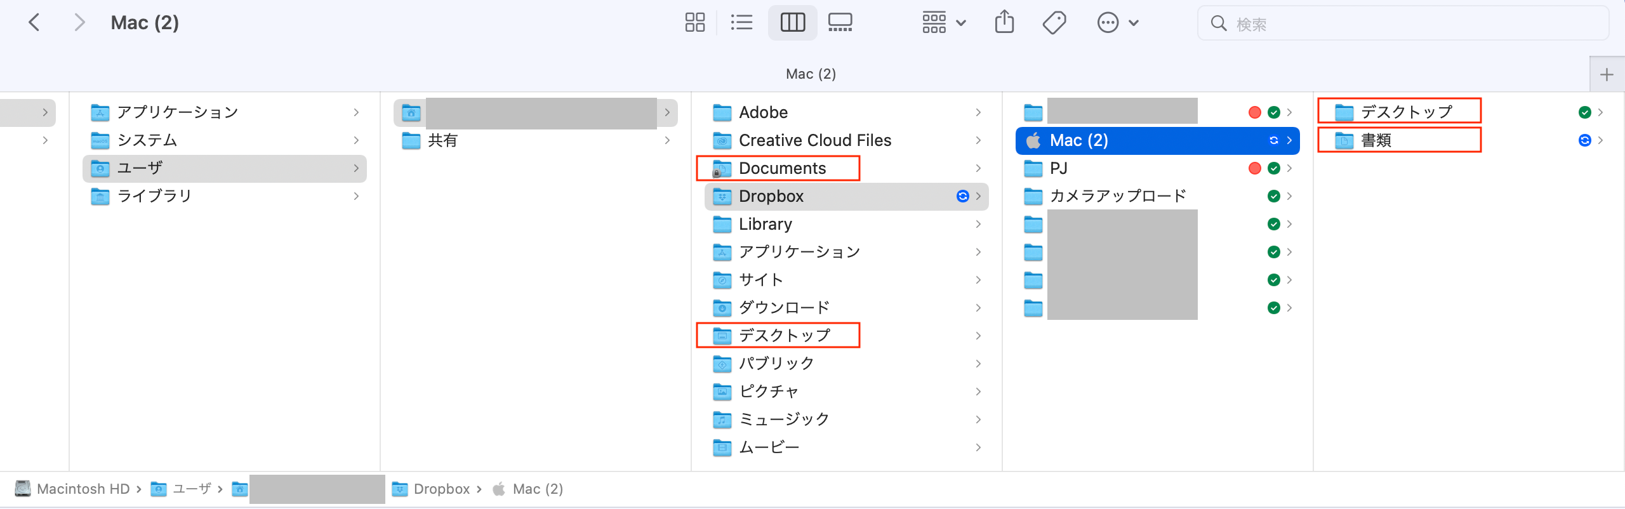Switch to gallery view
1625x509 pixels.
point(840,23)
